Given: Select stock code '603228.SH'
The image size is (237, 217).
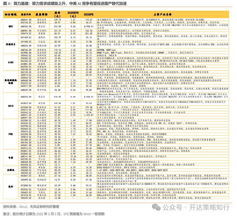Looking at the screenshot, I should tap(26, 134).
